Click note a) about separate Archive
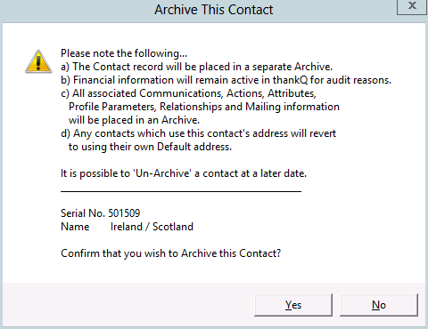 196,67
